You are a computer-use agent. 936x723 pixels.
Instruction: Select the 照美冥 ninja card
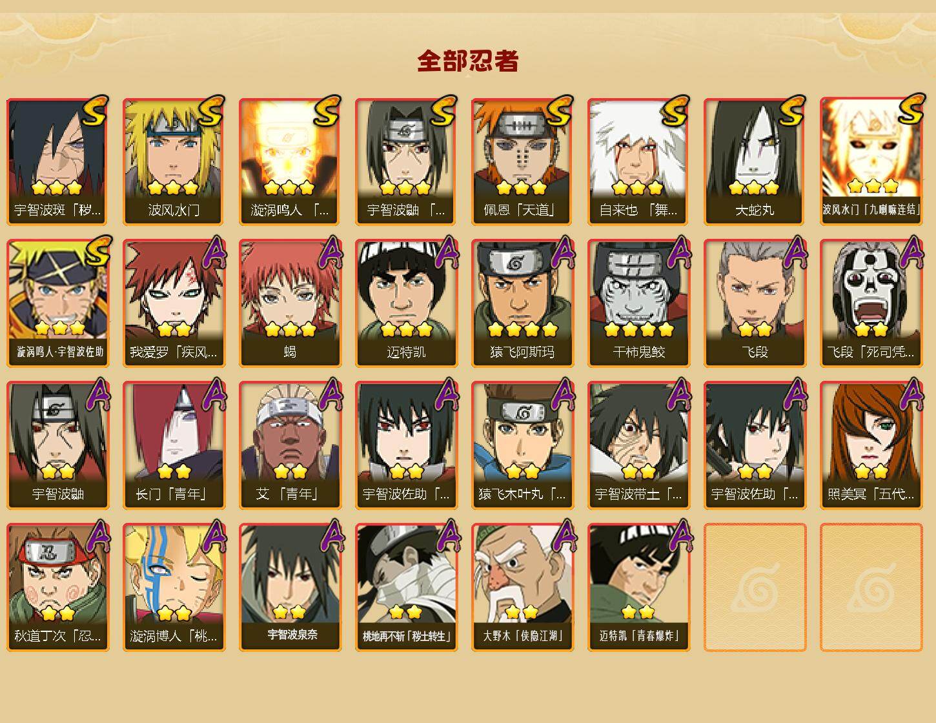point(871,445)
